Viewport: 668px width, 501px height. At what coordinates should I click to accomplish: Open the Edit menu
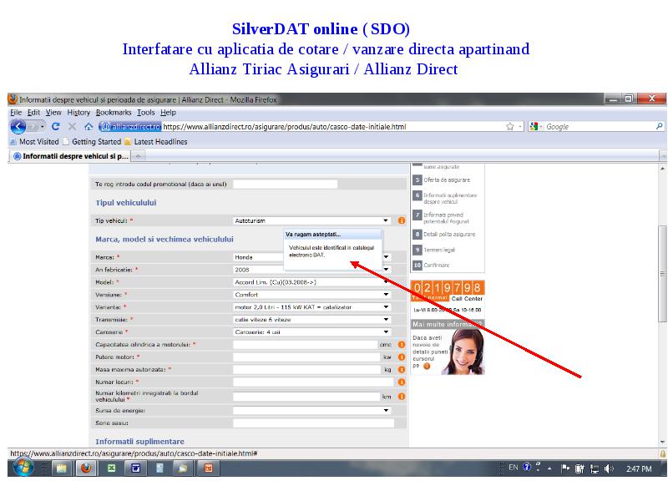[x=33, y=113]
